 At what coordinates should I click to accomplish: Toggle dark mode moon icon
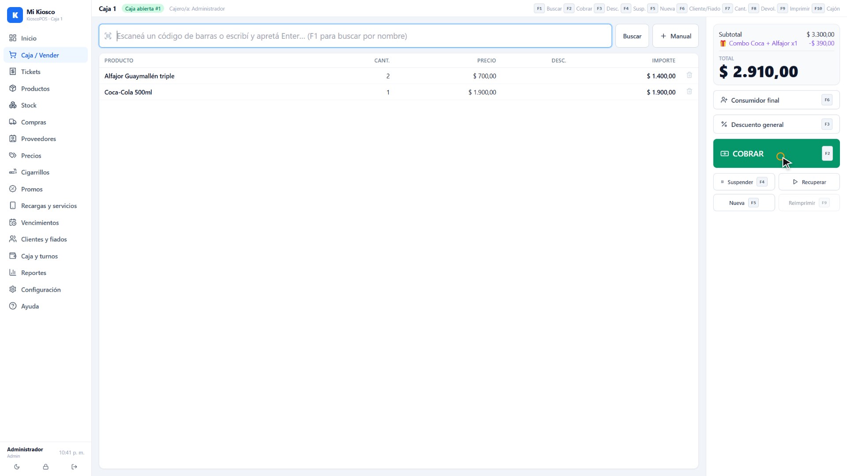click(x=17, y=467)
